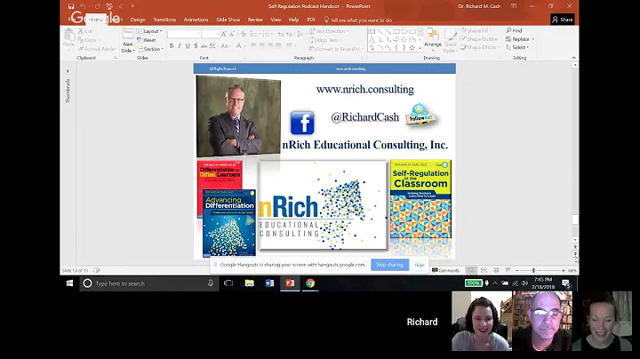Toggle Strikethrough (abc) button
This screenshot has width=640, height=359.
coord(204,45)
